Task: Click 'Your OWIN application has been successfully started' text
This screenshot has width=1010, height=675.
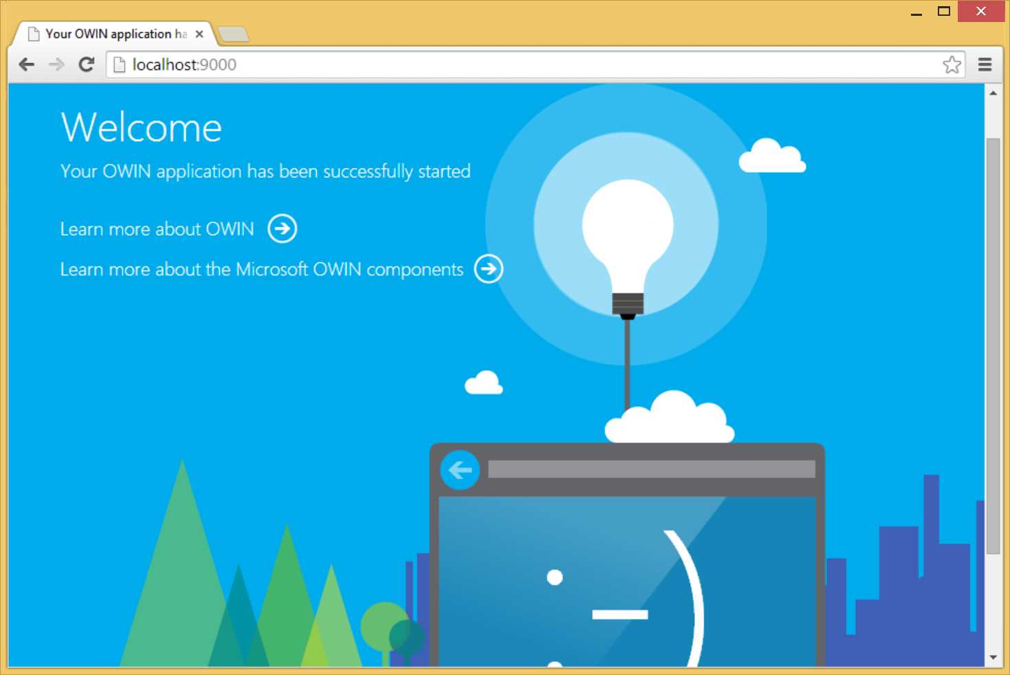Action: (265, 171)
